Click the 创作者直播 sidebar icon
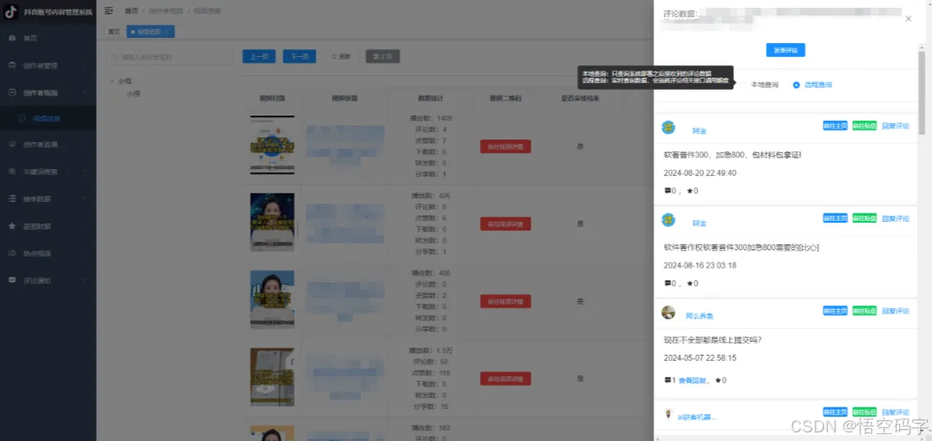Viewport: 932px width, 441px height. coord(12,144)
